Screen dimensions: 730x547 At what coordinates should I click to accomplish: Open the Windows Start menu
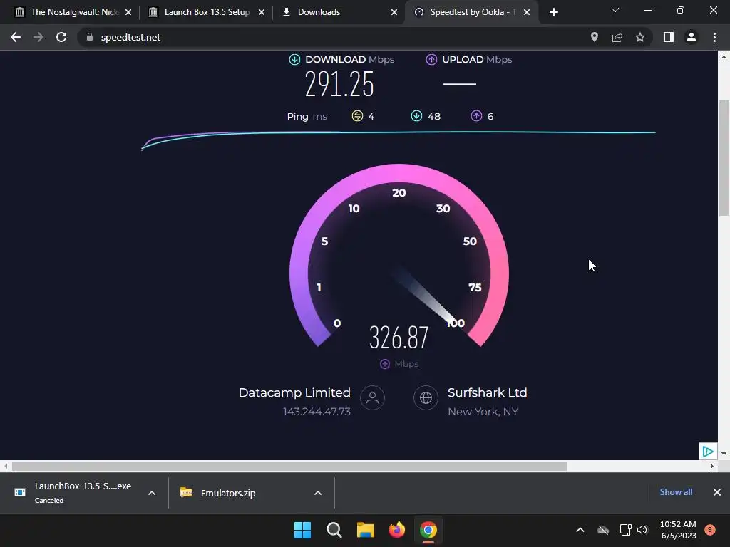[x=302, y=530]
